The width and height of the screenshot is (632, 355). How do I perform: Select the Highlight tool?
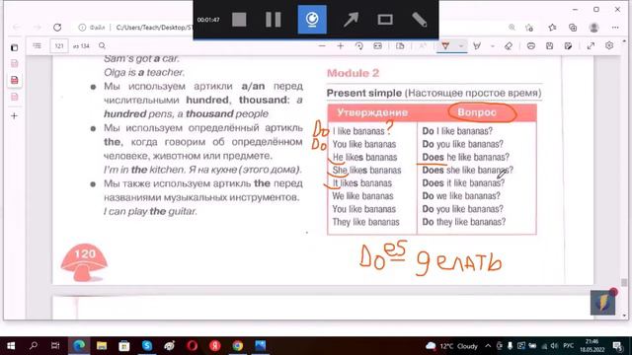tap(477, 46)
